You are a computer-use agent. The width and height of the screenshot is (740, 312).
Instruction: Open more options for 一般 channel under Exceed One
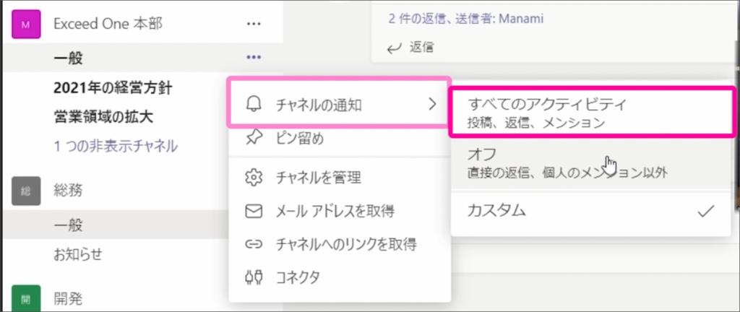(x=254, y=58)
